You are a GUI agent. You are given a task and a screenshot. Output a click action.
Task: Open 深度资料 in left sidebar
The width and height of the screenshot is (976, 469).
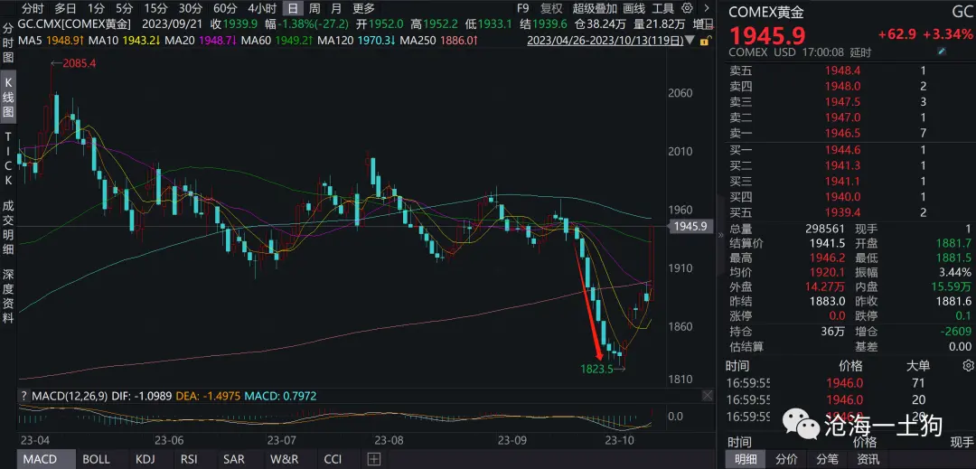[x=9, y=296]
